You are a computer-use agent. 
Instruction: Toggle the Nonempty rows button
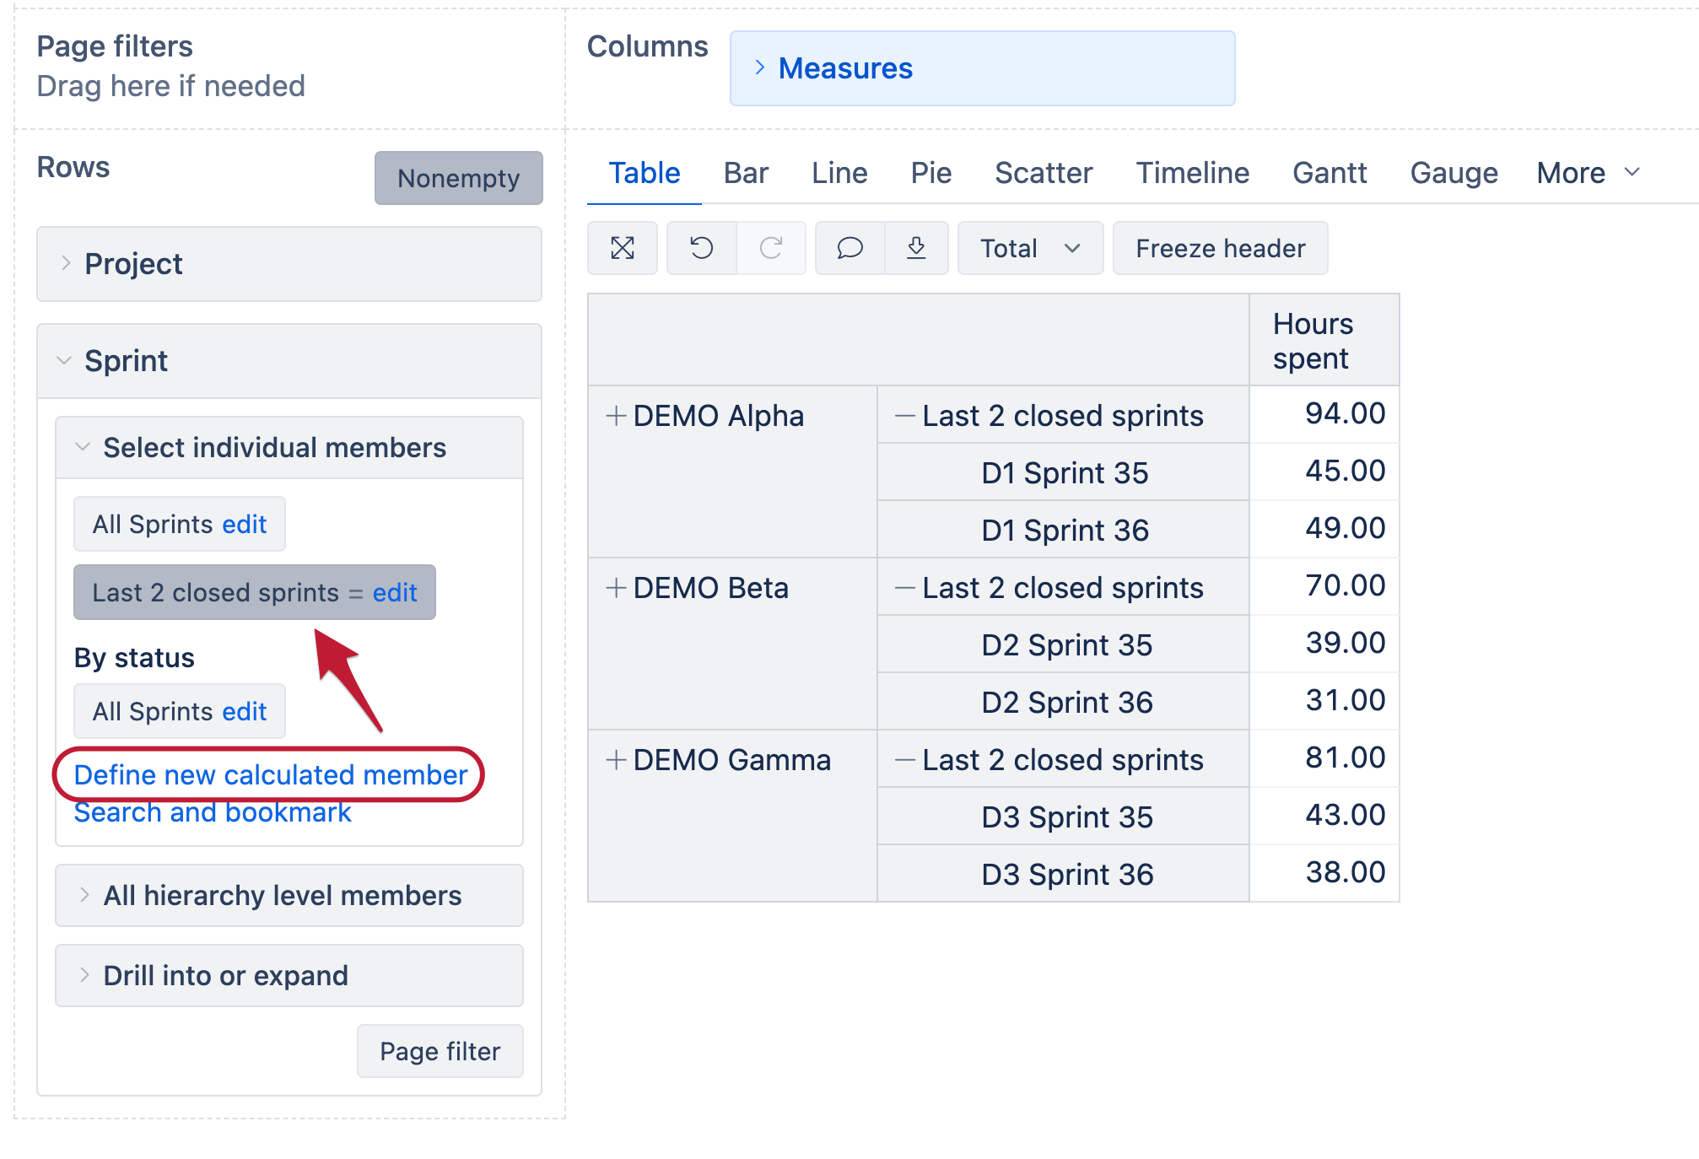[458, 178]
